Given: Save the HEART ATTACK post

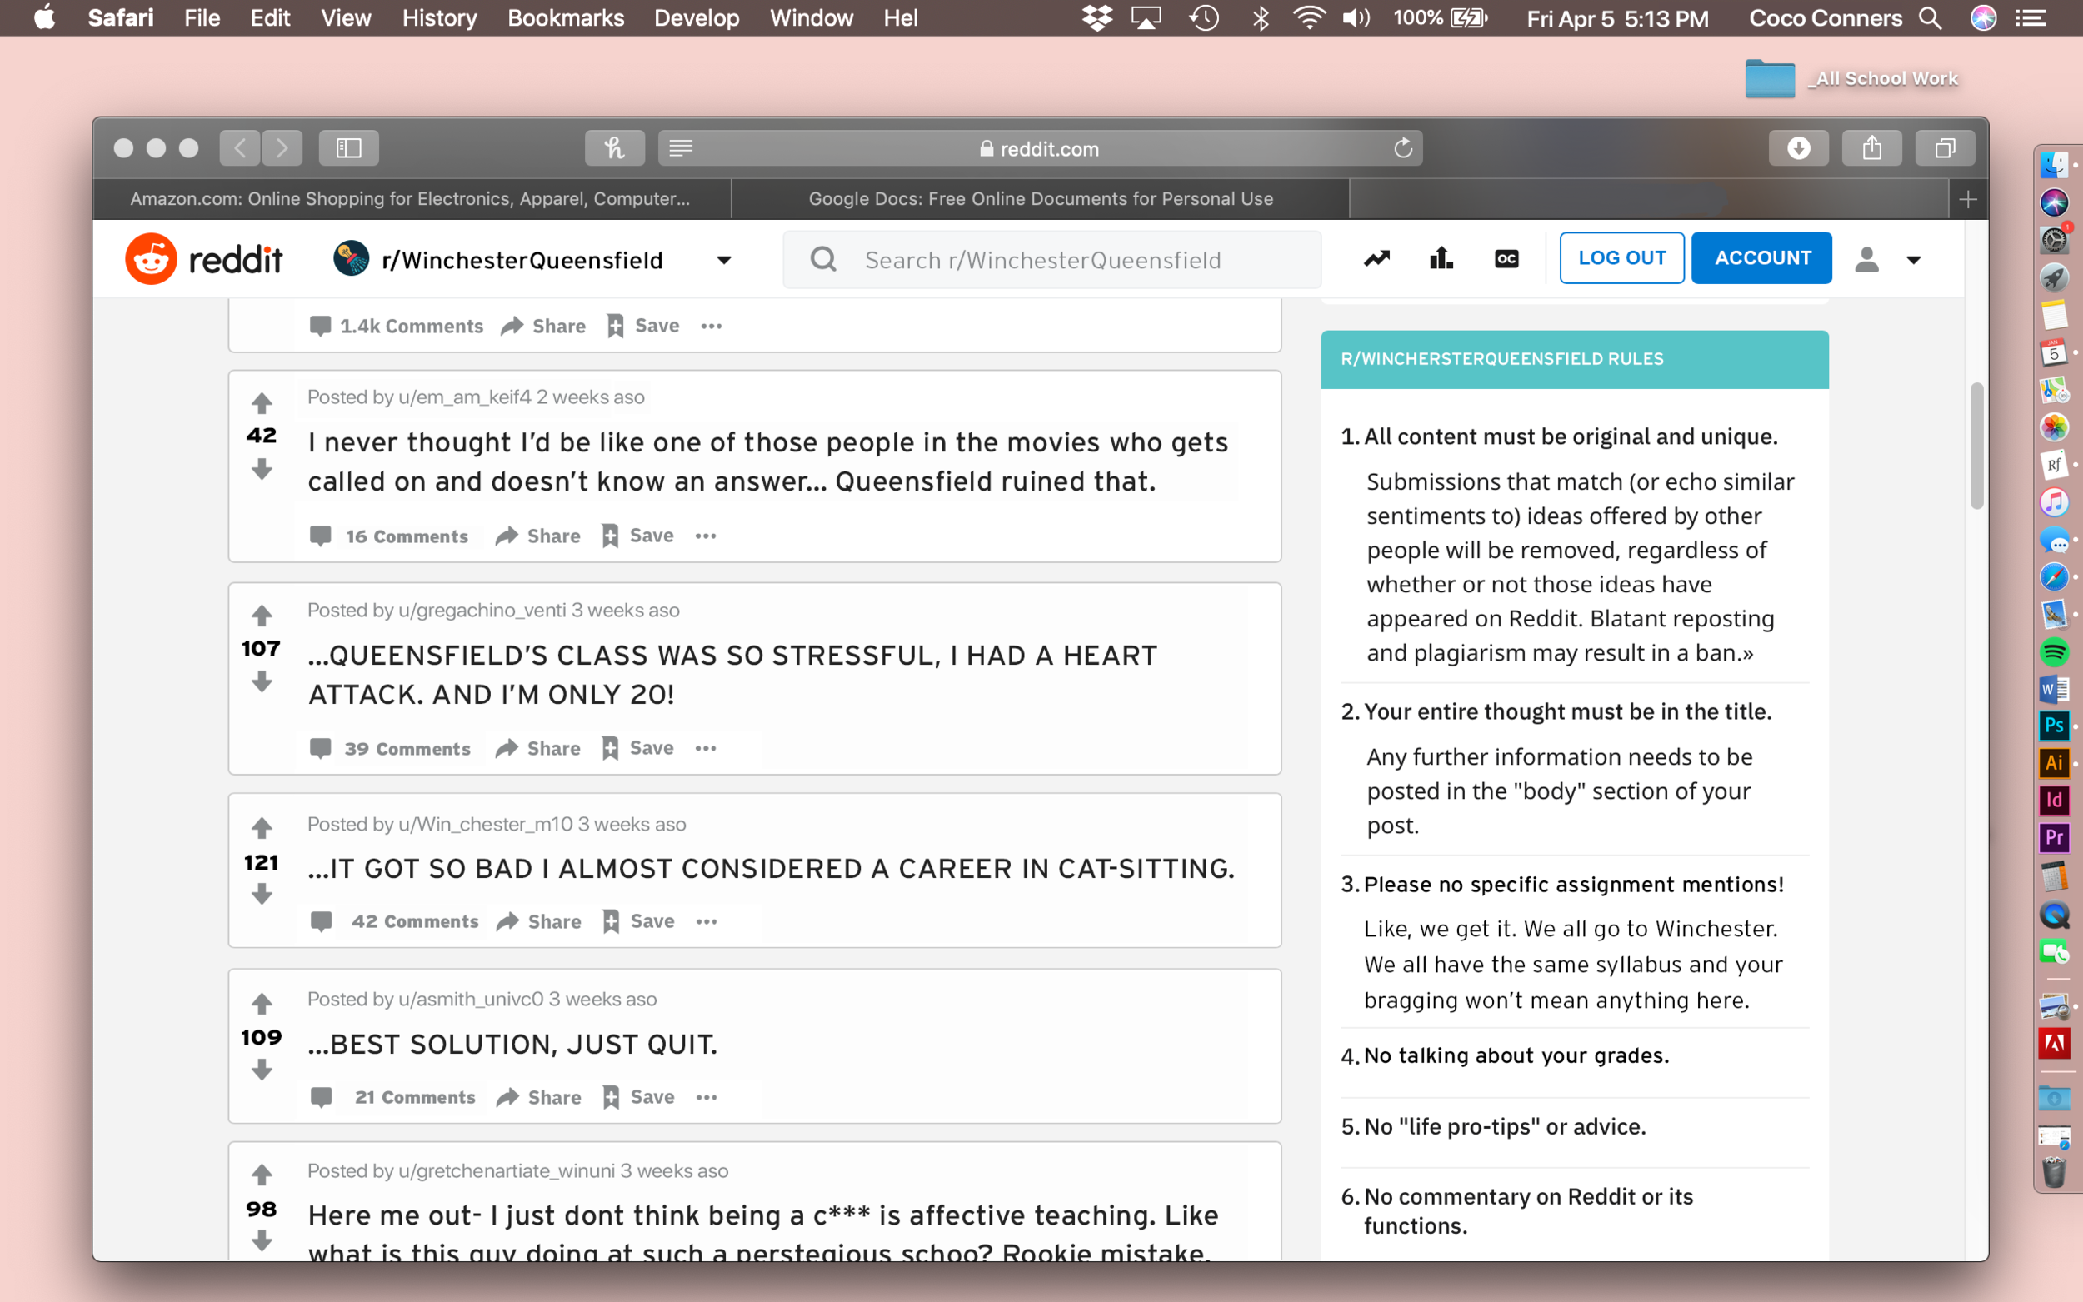Looking at the screenshot, I should (637, 748).
